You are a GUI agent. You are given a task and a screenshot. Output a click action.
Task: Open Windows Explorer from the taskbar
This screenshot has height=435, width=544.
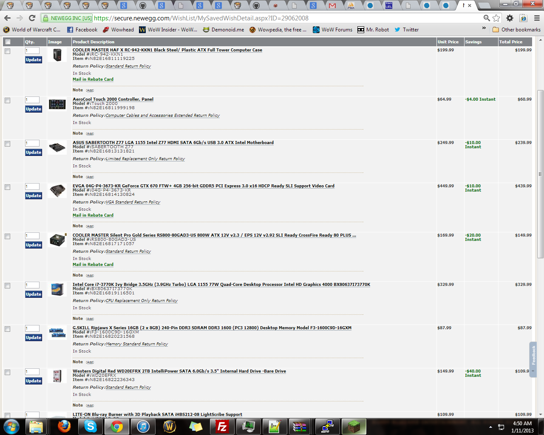tap(37, 427)
